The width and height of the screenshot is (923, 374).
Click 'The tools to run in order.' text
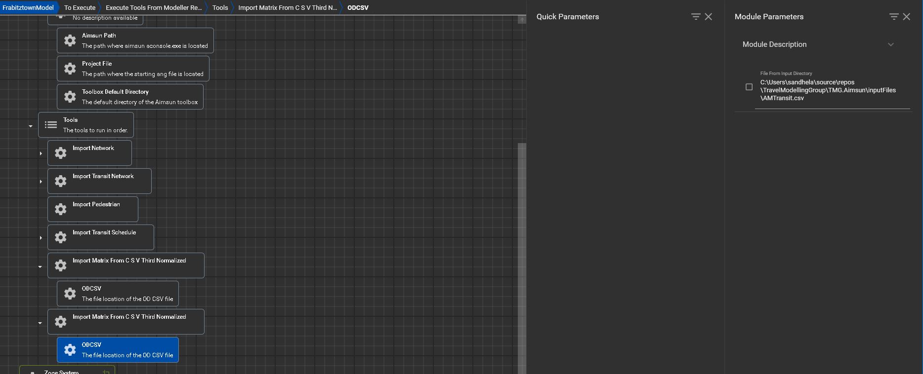(x=95, y=130)
